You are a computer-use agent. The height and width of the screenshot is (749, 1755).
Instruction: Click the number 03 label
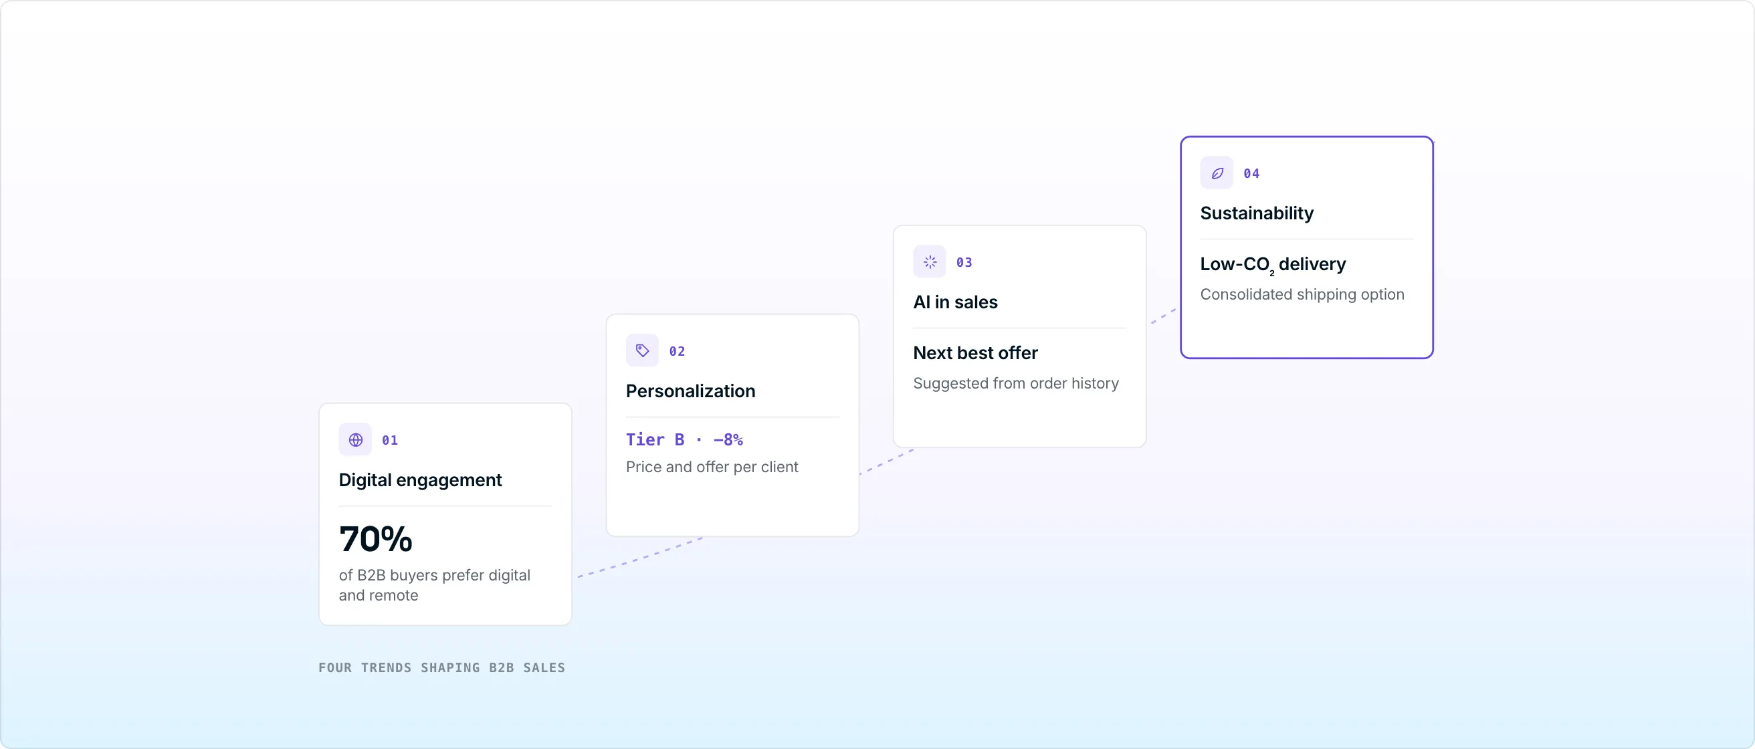click(964, 262)
